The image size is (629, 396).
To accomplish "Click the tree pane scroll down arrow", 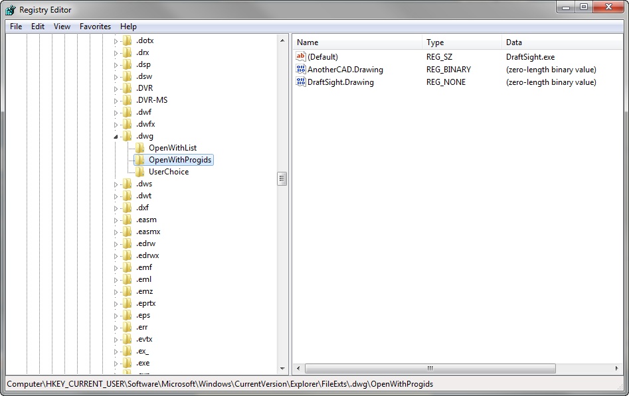I will point(282,368).
